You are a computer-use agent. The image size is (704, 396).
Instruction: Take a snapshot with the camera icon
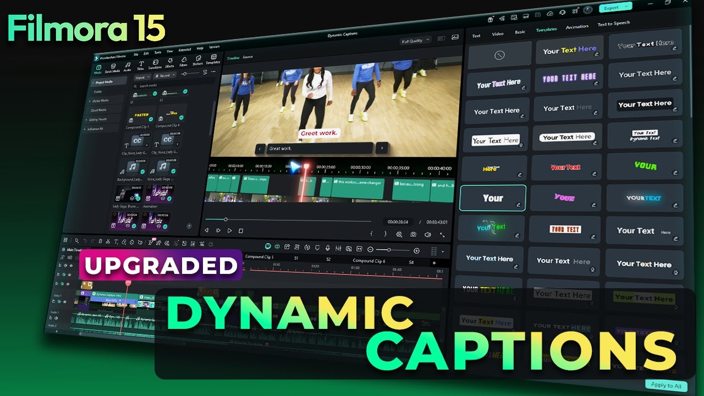(x=413, y=234)
